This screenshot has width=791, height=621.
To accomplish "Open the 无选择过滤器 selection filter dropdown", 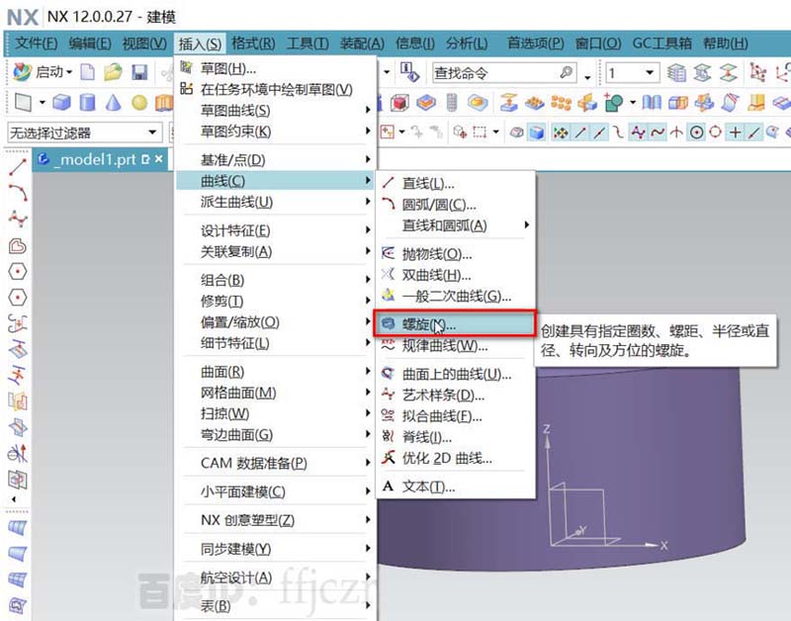I will [89, 132].
